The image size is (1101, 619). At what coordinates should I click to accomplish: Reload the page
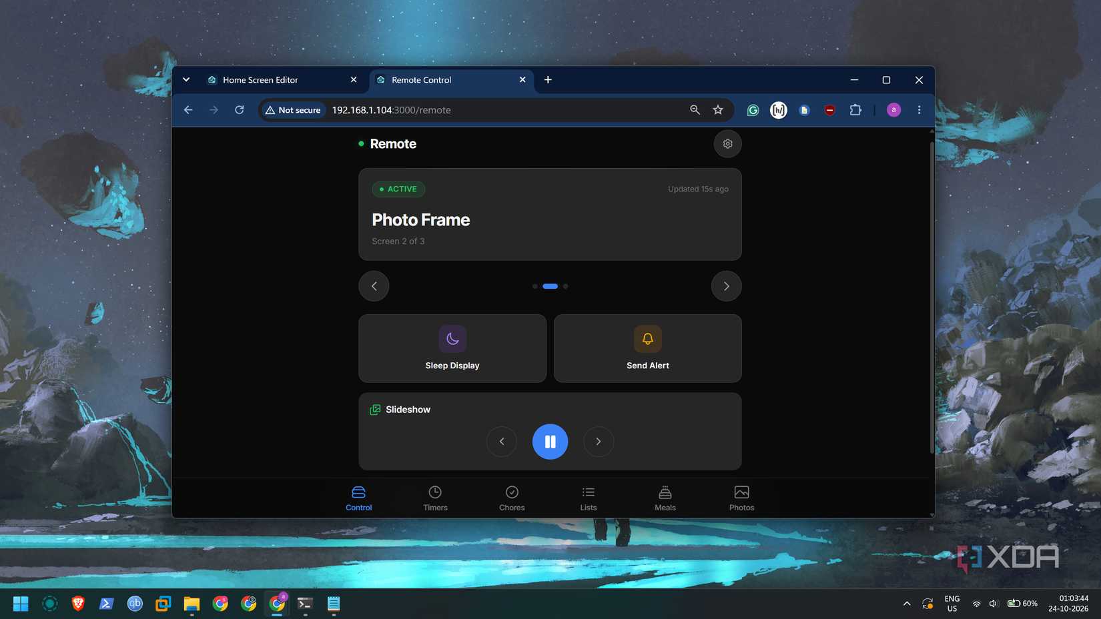(x=239, y=110)
